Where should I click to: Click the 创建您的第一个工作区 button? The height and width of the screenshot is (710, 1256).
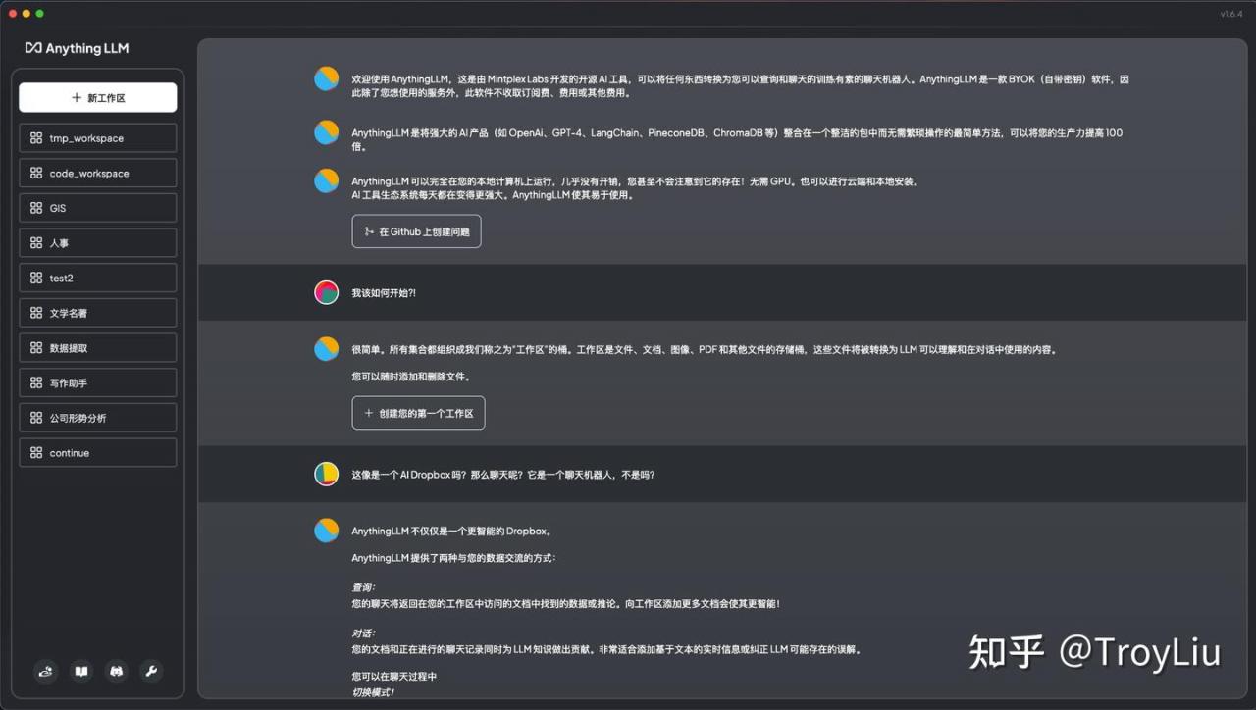[418, 413]
